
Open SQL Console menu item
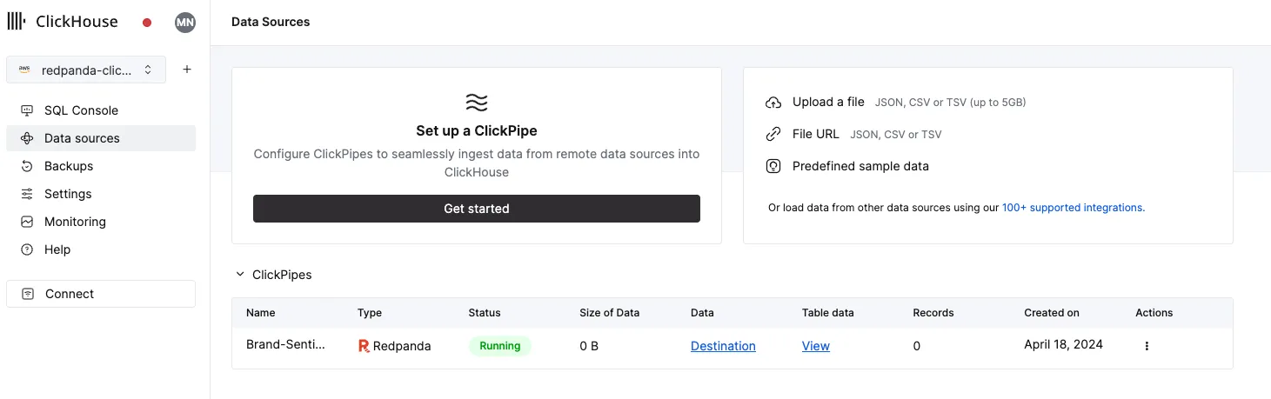(x=101, y=110)
